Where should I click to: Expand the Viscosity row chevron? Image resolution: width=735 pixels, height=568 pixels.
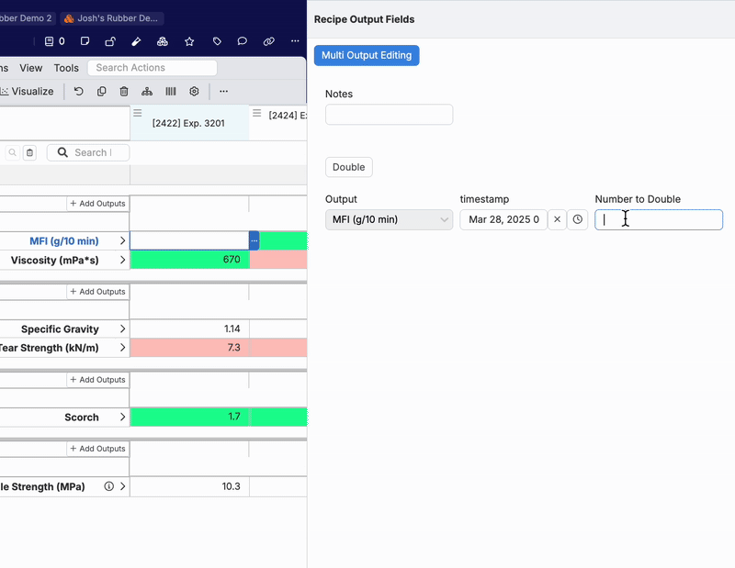pos(122,260)
